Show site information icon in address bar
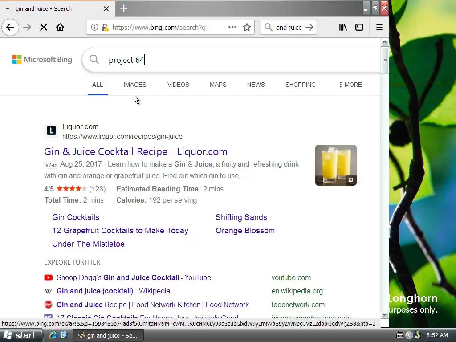 (94, 27)
